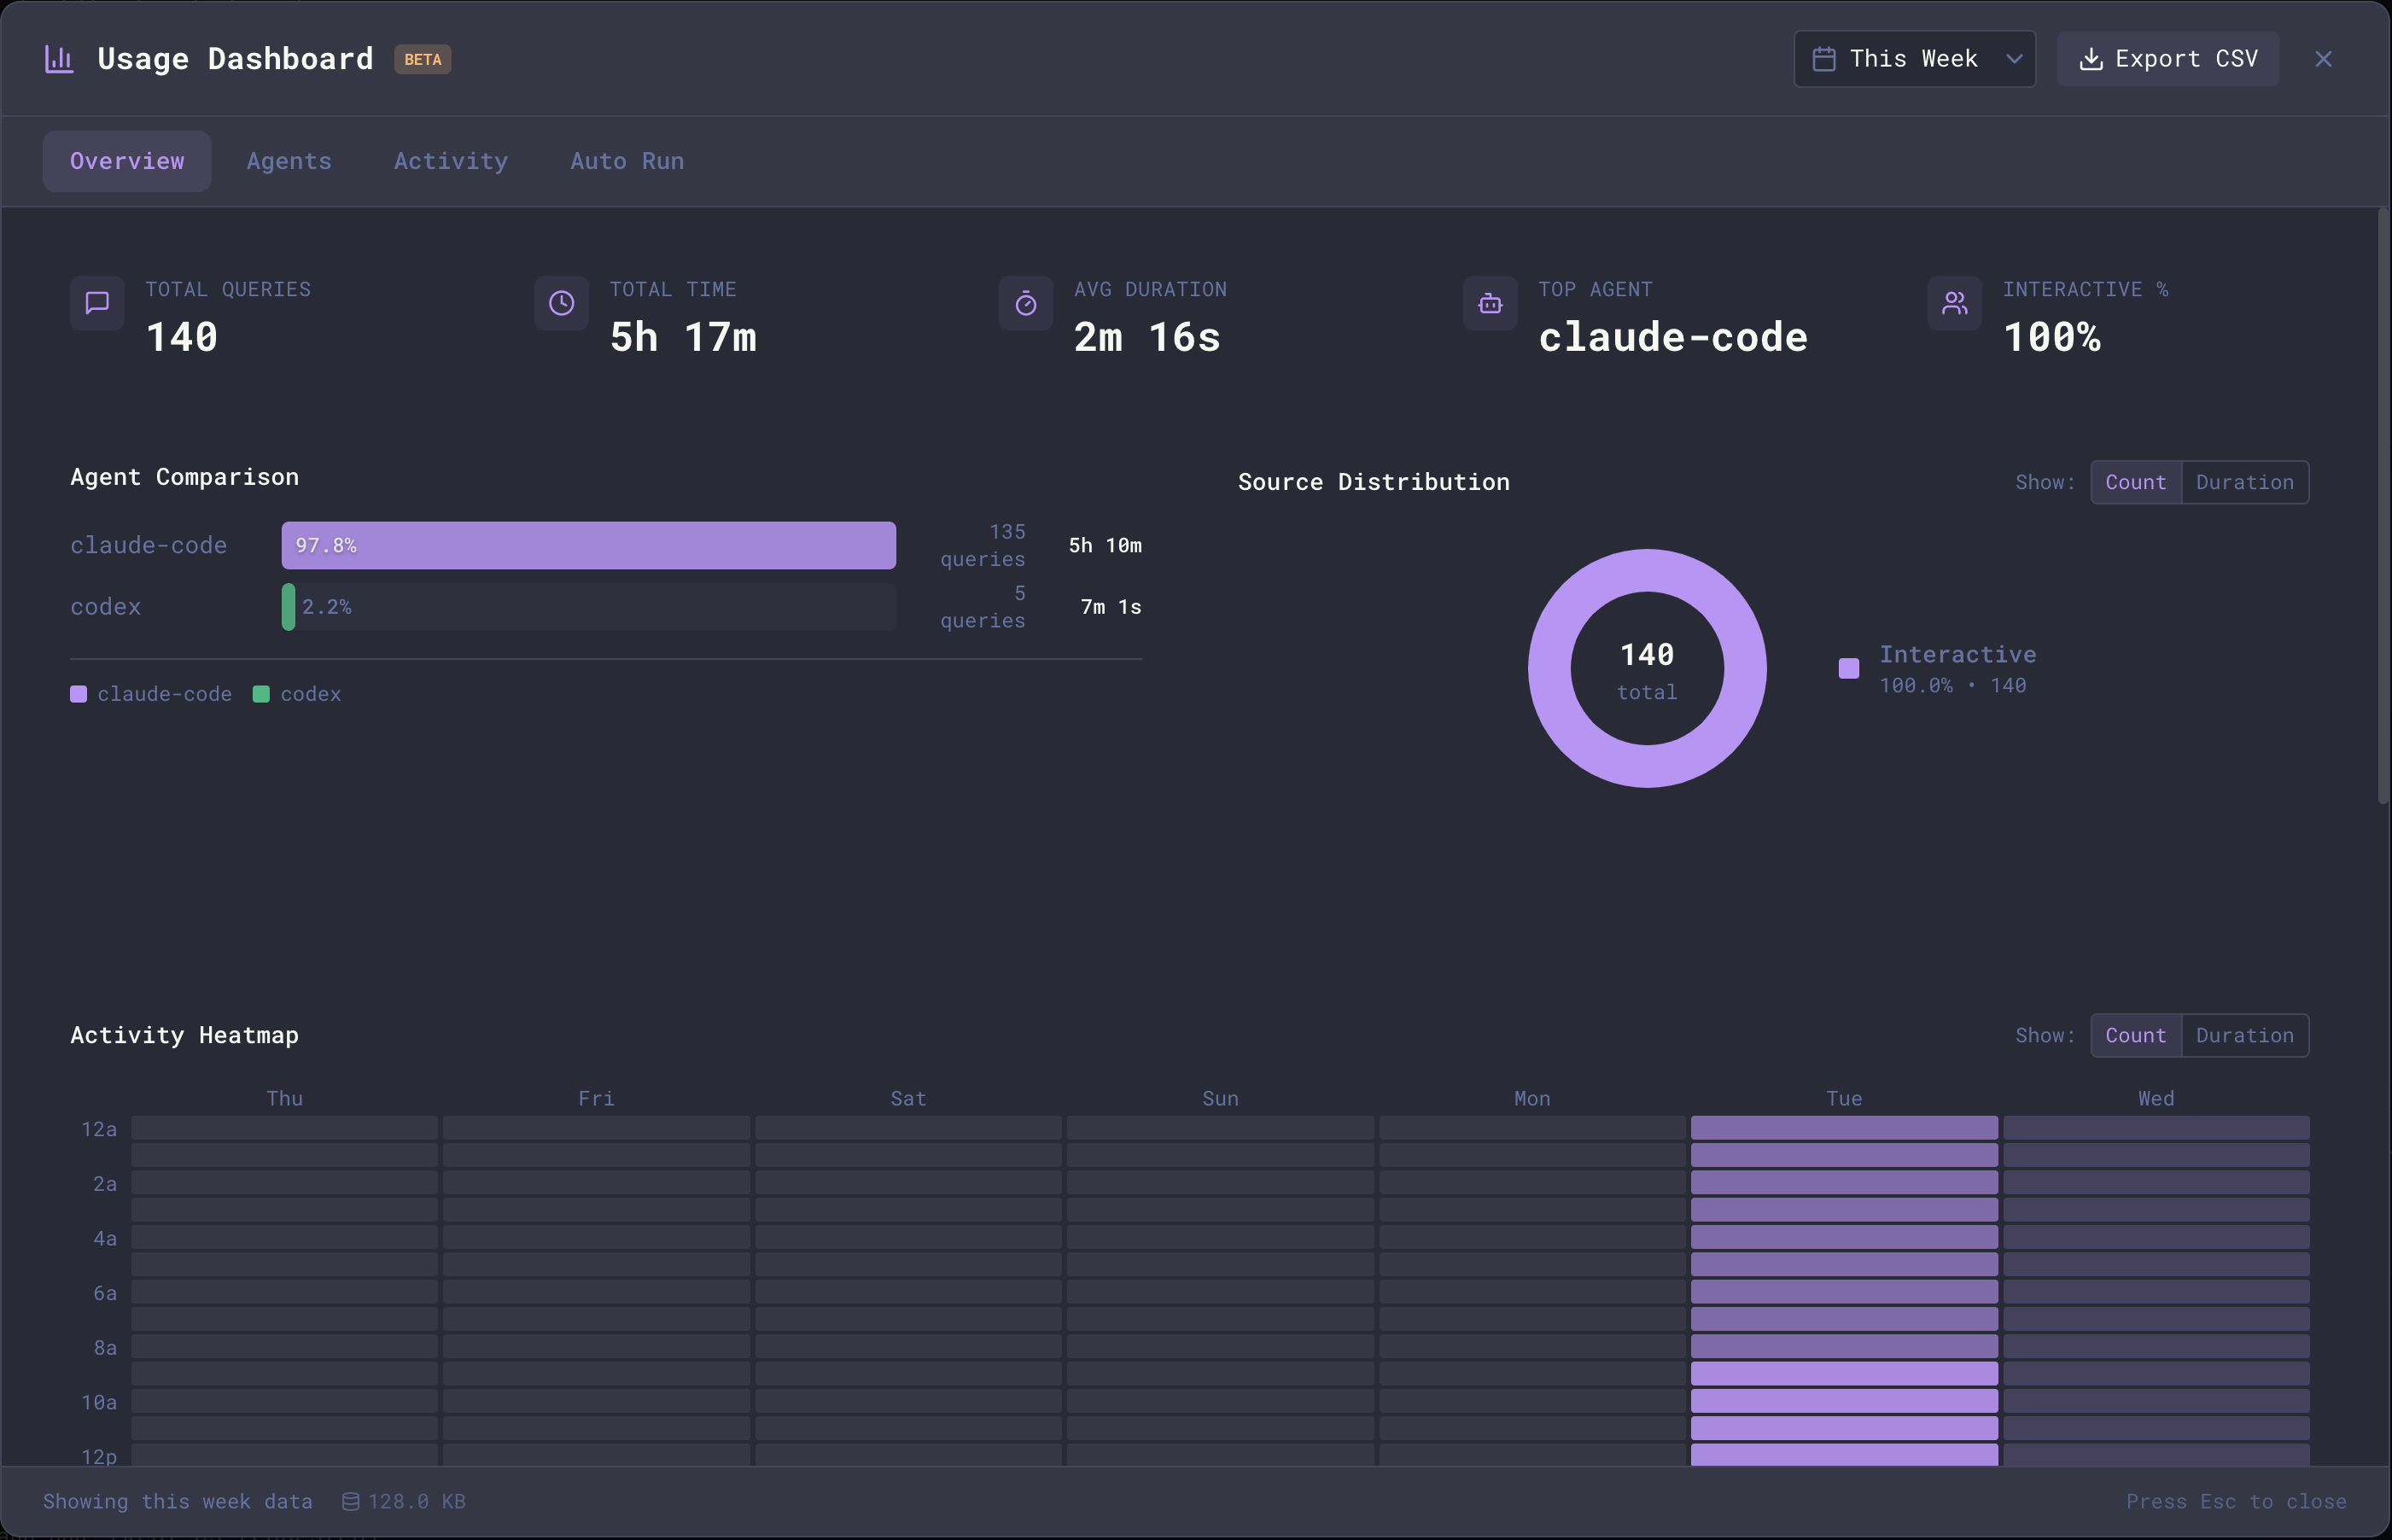Screen dimensions: 2392x1540
Task: Click the chevron arrow beside This Week
Action: 2014,59
